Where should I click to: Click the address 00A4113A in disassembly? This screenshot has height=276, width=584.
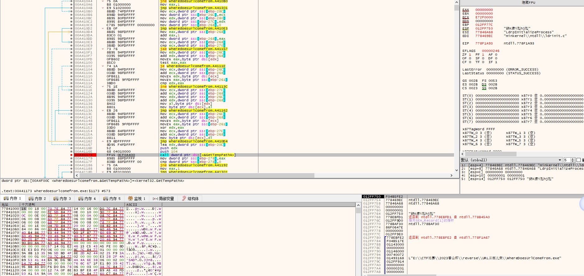coord(83,110)
